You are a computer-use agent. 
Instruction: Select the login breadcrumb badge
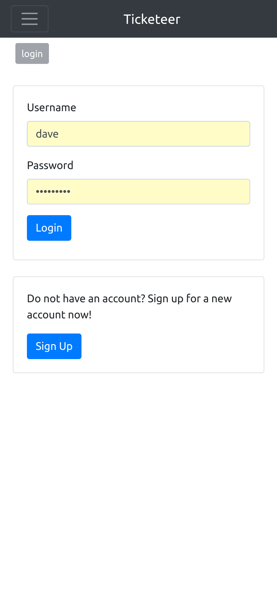coord(32,53)
